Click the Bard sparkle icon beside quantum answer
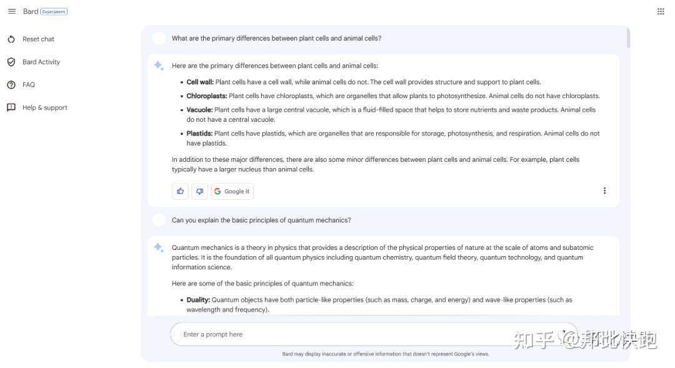This screenshot has width=675, height=368. point(158,247)
